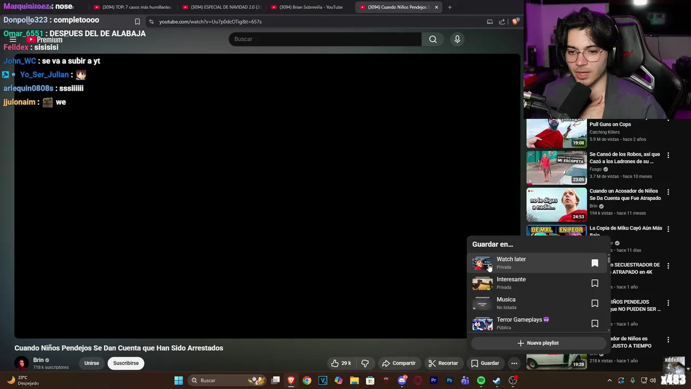Dislike the video with thumbs-down
This screenshot has height=389, width=691.
click(365, 363)
